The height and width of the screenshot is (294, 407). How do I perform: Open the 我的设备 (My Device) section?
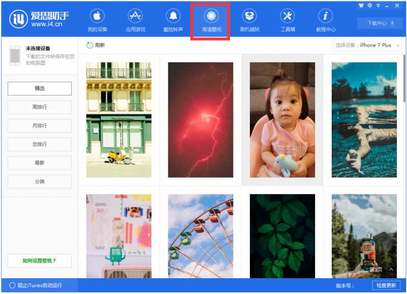click(97, 20)
